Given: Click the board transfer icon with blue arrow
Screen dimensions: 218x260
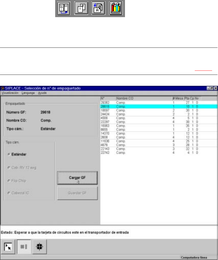Looking at the screenshot, I should coord(64,8).
